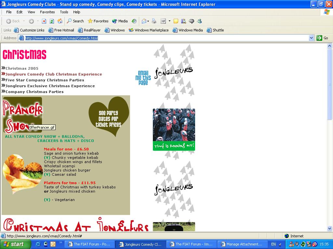Image resolution: width=333 pixels, height=249 pixels.
Task: Open the Search pane
Action: 75,21
